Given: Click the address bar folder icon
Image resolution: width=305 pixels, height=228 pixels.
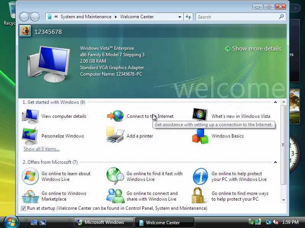Looking at the screenshot, I should (50, 17).
